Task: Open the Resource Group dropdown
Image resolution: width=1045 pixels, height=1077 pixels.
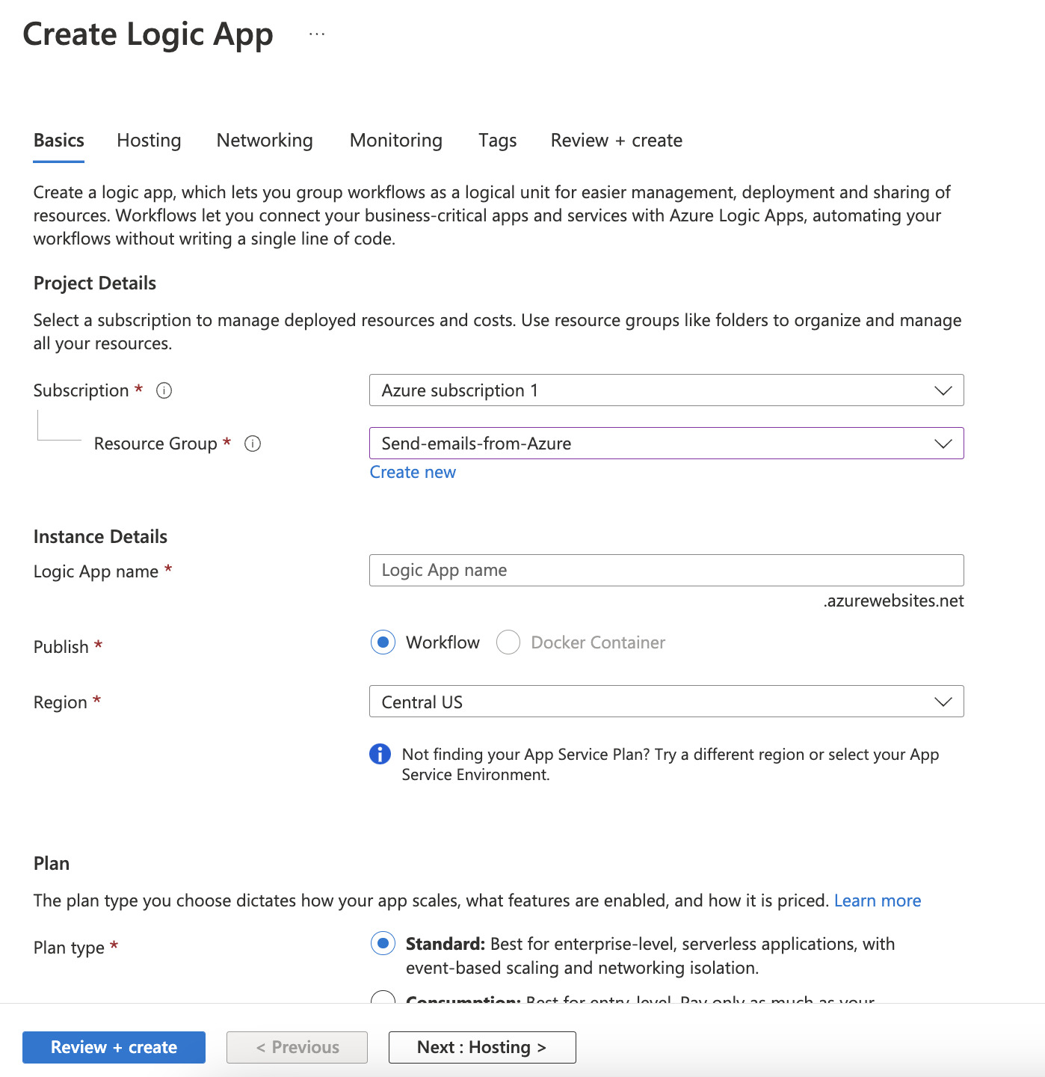Action: point(667,444)
